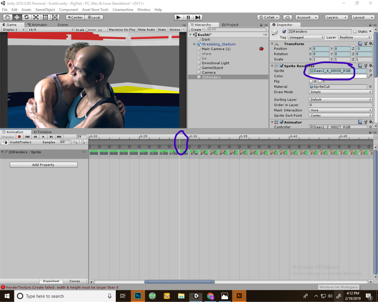Open the Sorting Layer dropdown
The width and height of the screenshot is (378, 302).
[x=340, y=99]
